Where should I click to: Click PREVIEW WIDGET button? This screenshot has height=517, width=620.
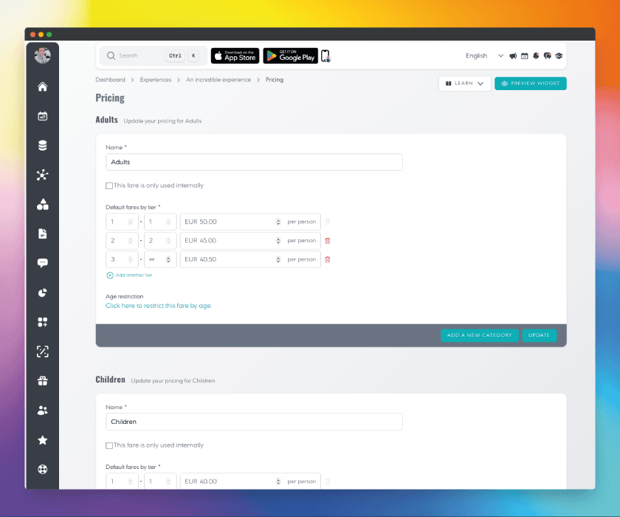pos(530,83)
